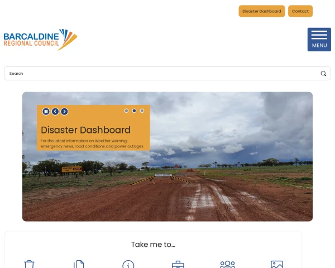
Task: Open the MENU hamburger button
Action: (x=319, y=40)
